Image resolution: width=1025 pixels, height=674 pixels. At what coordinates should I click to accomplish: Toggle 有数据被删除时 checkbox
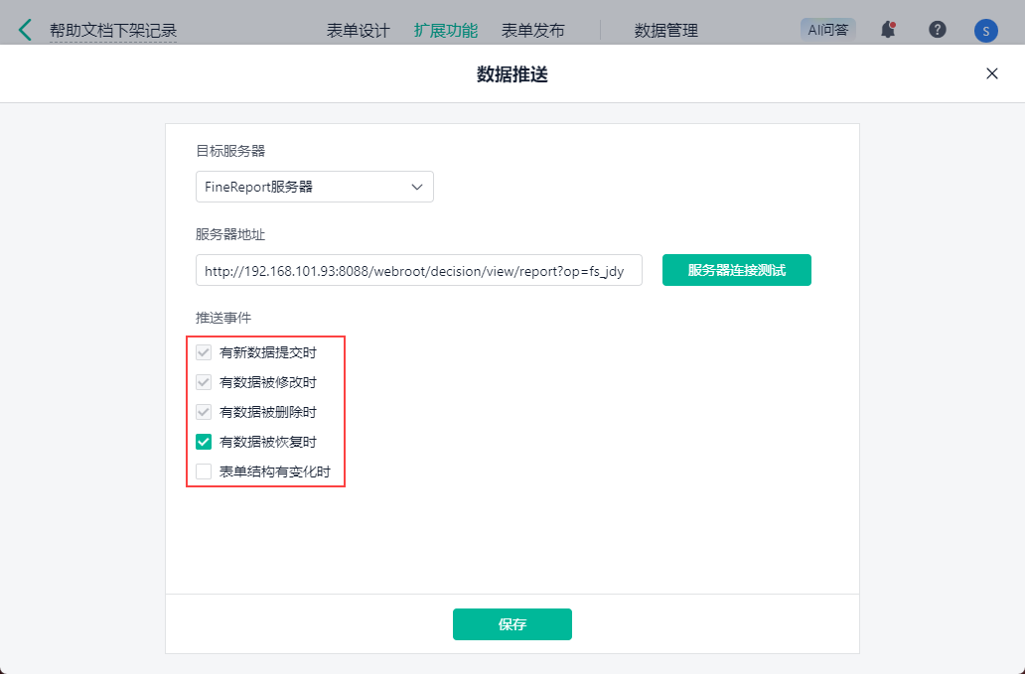coord(204,412)
